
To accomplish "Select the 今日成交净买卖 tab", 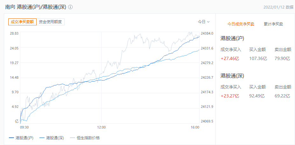I will 241,24.
